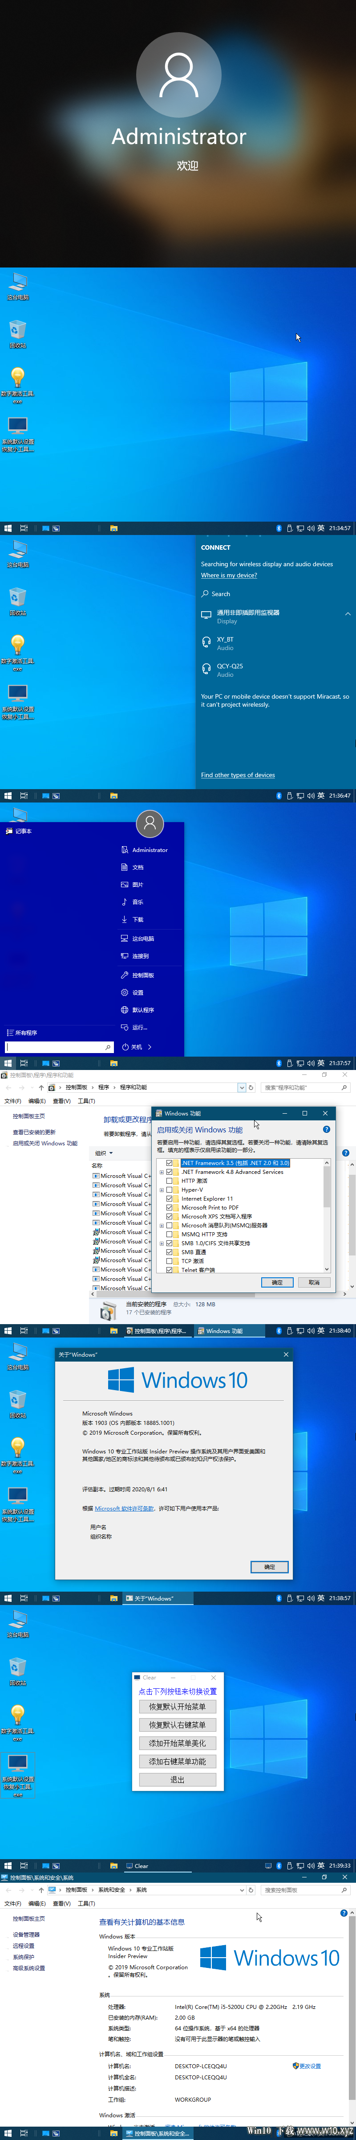This screenshot has height=2140, width=356.
Task: Click the Where is my device? link
Action: click(x=229, y=575)
